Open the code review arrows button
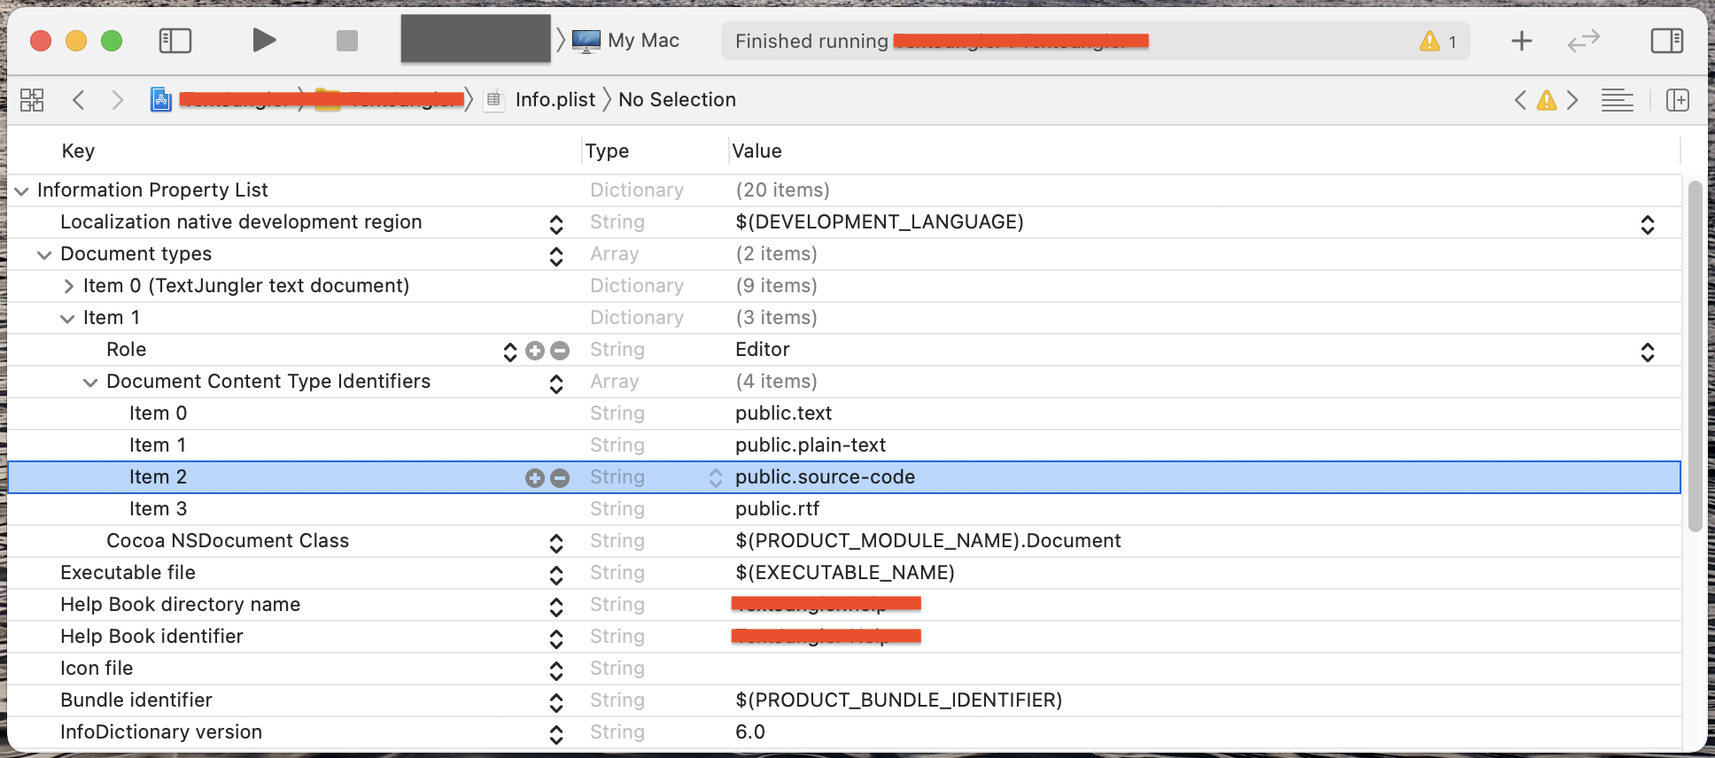 tap(1583, 41)
